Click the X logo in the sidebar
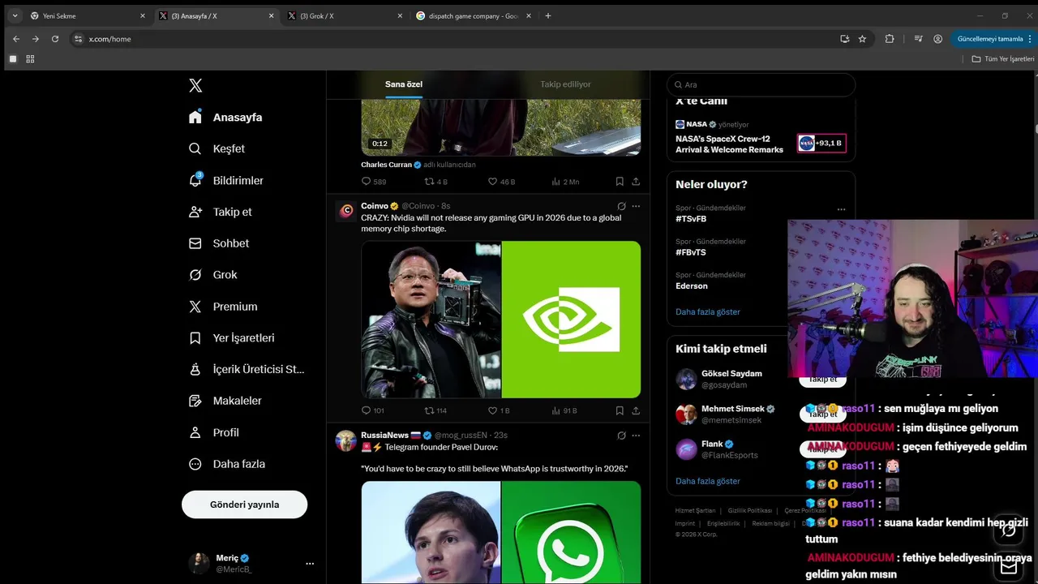 (x=195, y=85)
